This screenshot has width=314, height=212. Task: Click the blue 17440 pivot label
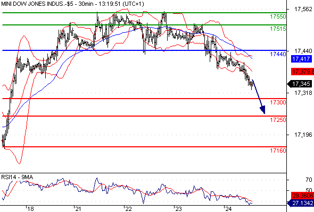278,54
